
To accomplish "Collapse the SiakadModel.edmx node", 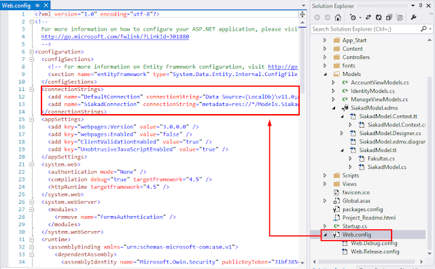I will pos(334,108).
